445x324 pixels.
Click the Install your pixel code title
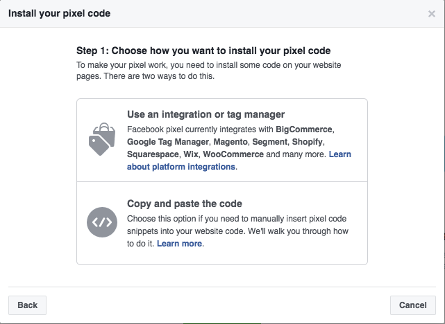(59, 13)
